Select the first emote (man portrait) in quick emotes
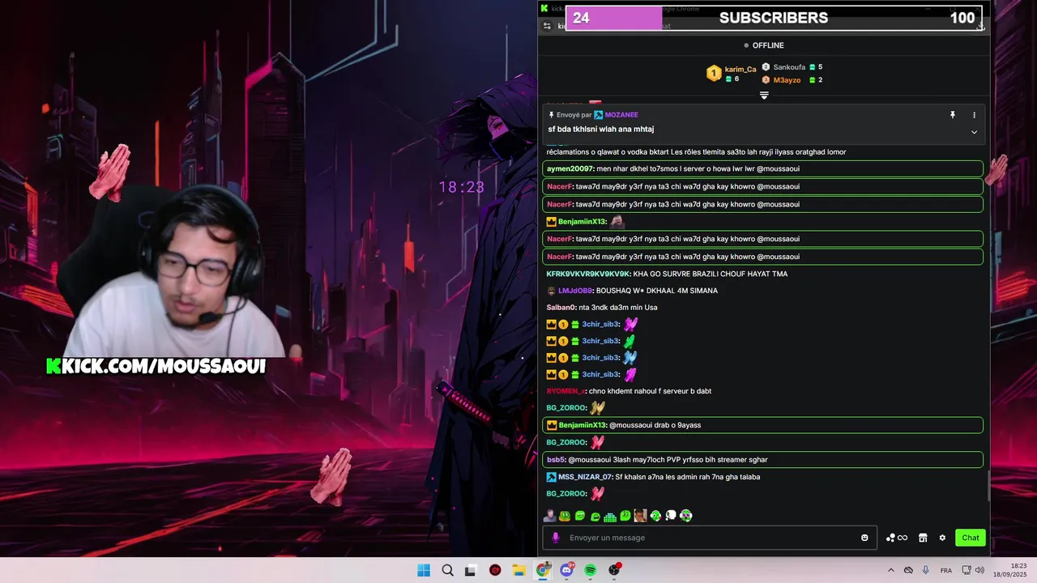The height and width of the screenshot is (583, 1037). (x=549, y=516)
